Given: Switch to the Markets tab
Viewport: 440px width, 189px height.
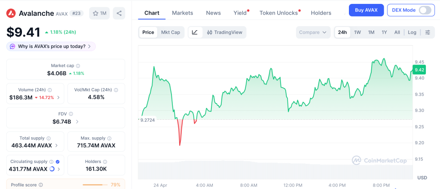Looking at the screenshot, I should coord(182,13).
